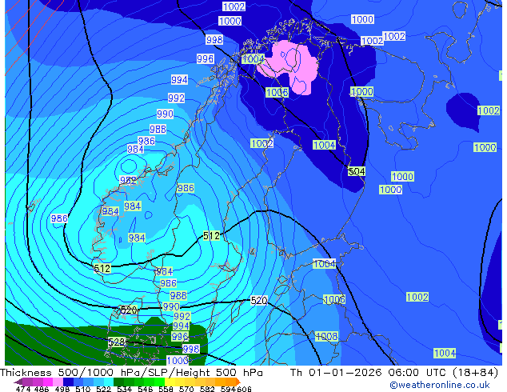Click the legend value 558

[166, 389]
